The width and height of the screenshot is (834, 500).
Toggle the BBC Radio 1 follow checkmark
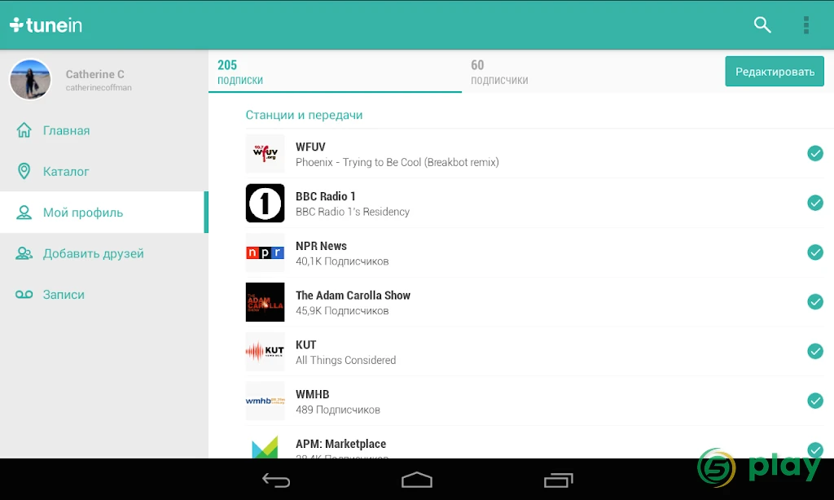coord(814,203)
